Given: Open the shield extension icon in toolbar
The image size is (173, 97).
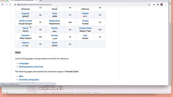Looking at the screenshot, I should tap(154, 5).
